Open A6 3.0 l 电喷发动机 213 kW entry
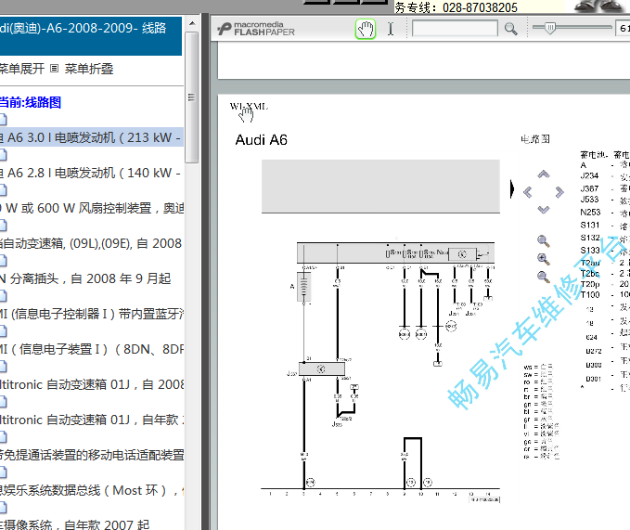 tap(91, 137)
